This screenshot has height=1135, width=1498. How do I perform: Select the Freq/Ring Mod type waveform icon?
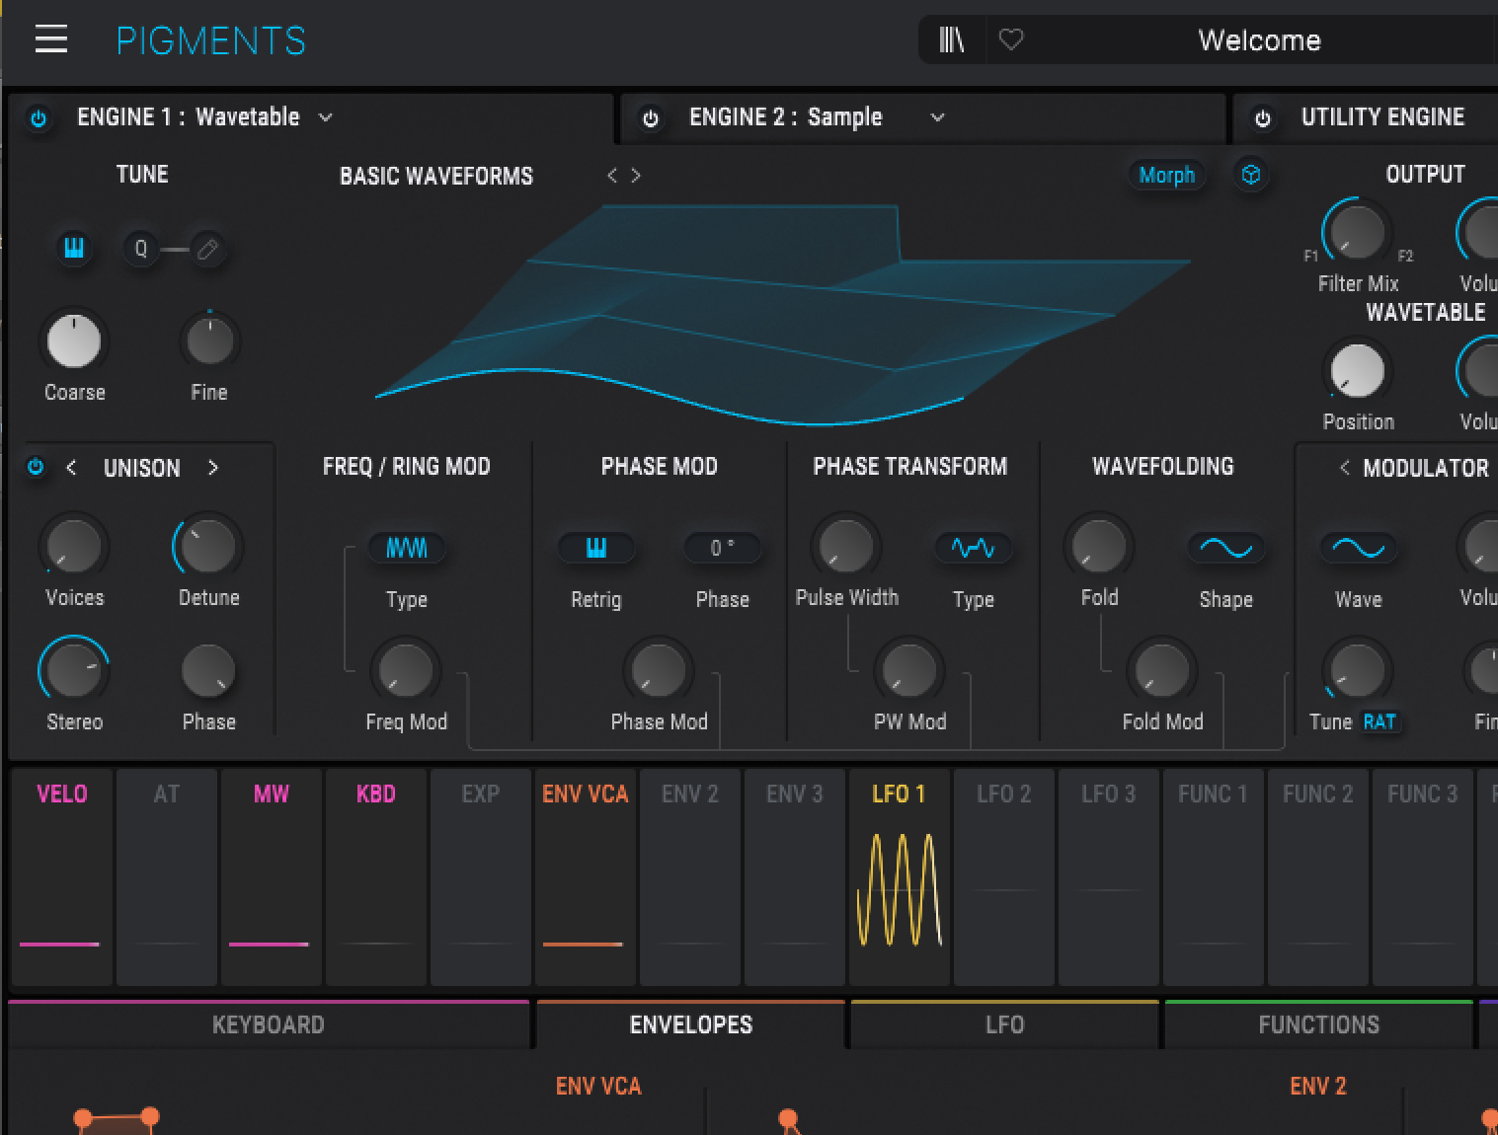pyautogui.click(x=406, y=548)
